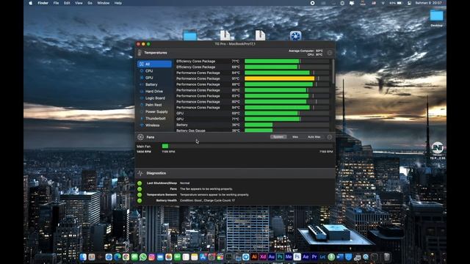Open the Go menu
Screen dimensions: 470x264
click(x=90, y=3)
